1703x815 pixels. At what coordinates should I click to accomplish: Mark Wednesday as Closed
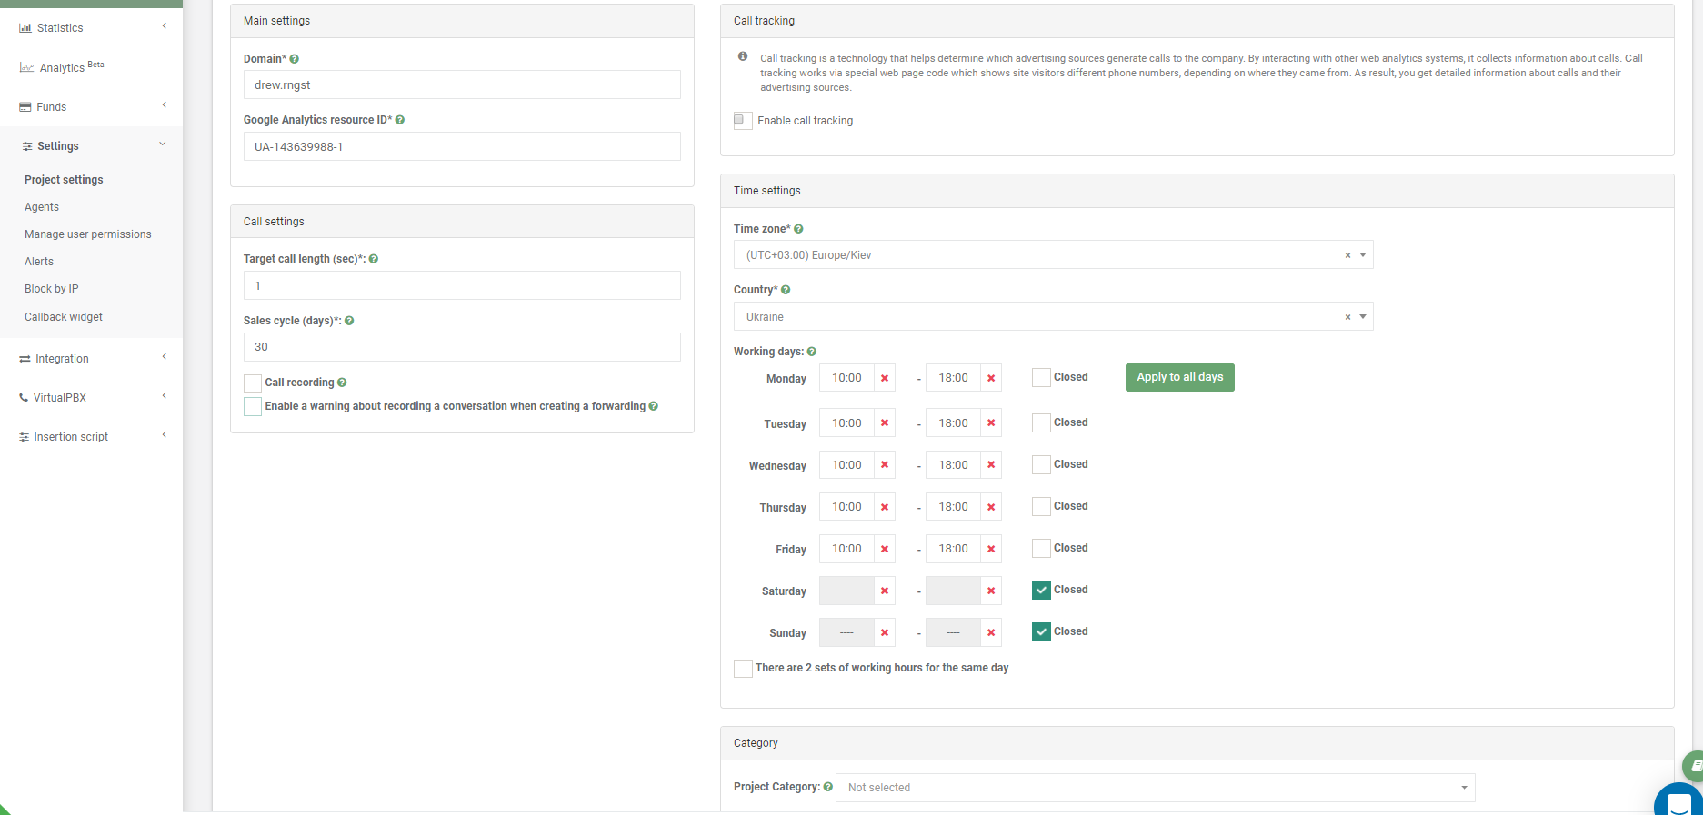tap(1041, 464)
